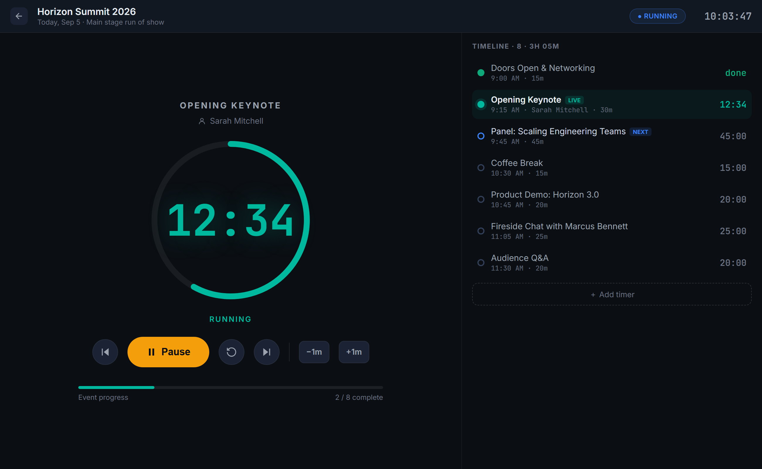Reset the current timer
The height and width of the screenshot is (469, 762).
pyautogui.click(x=231, y=352)
